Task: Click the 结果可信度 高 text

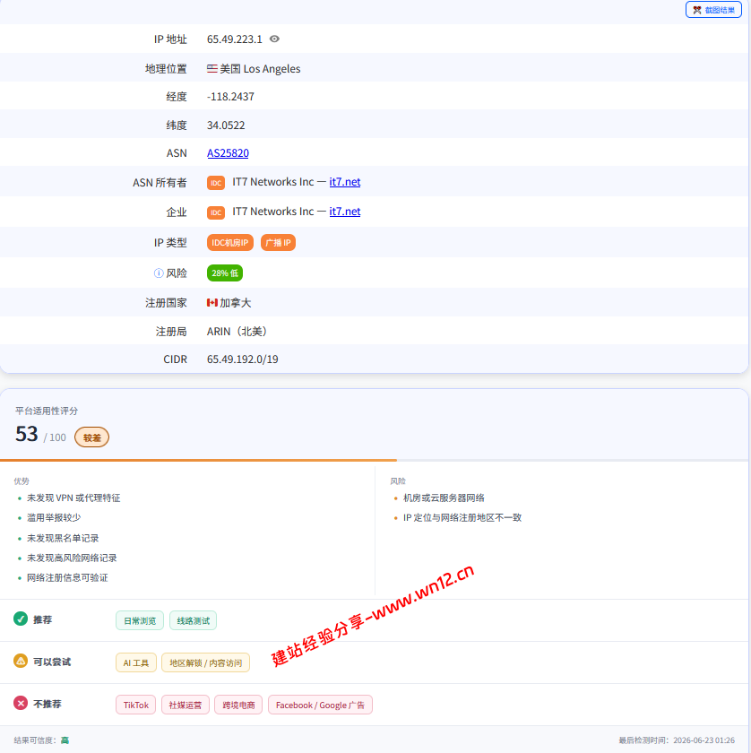Action: (41, 740)
